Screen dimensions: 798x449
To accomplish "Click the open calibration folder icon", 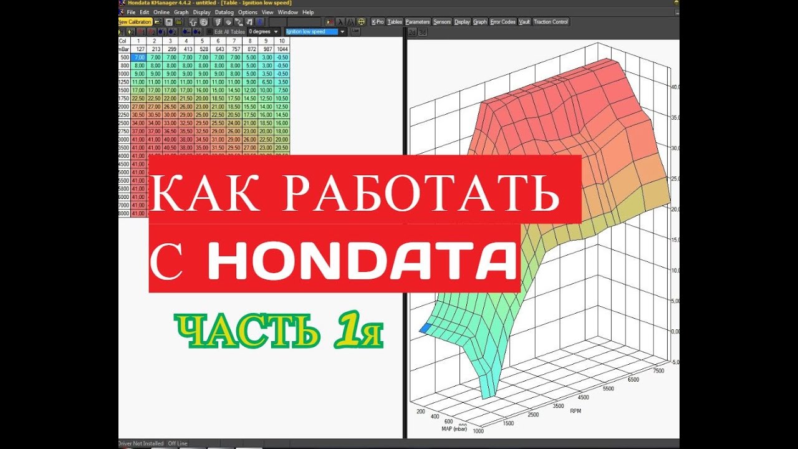I will [x=158, y=22].
